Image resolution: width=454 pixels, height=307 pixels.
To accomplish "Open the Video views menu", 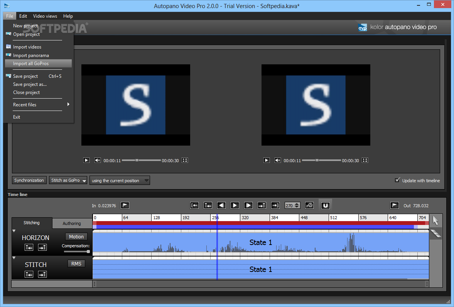I will click(x=45, y=16).
